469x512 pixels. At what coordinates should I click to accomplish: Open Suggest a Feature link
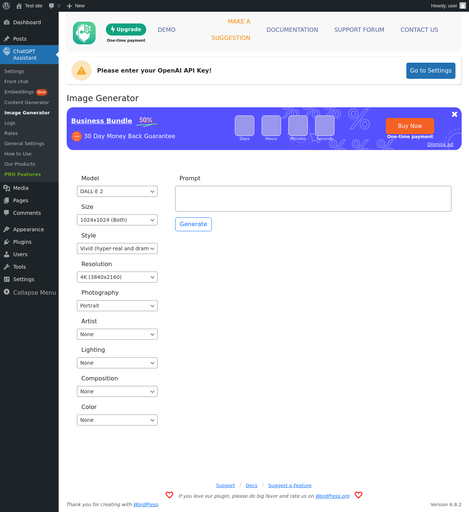(x=290, y=486)
